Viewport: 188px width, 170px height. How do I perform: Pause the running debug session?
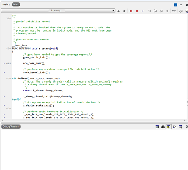tap(131, 11)
